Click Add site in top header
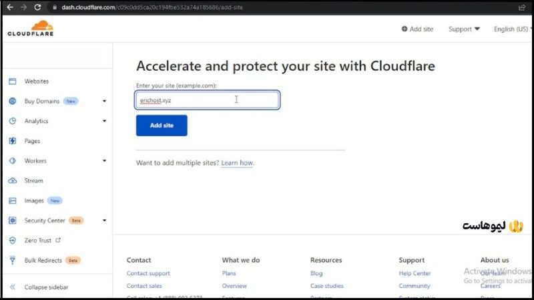The width and height of the screenshot is (534, 300). coord(418,29)
